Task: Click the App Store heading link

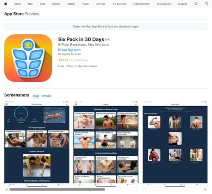Action: 14,14
